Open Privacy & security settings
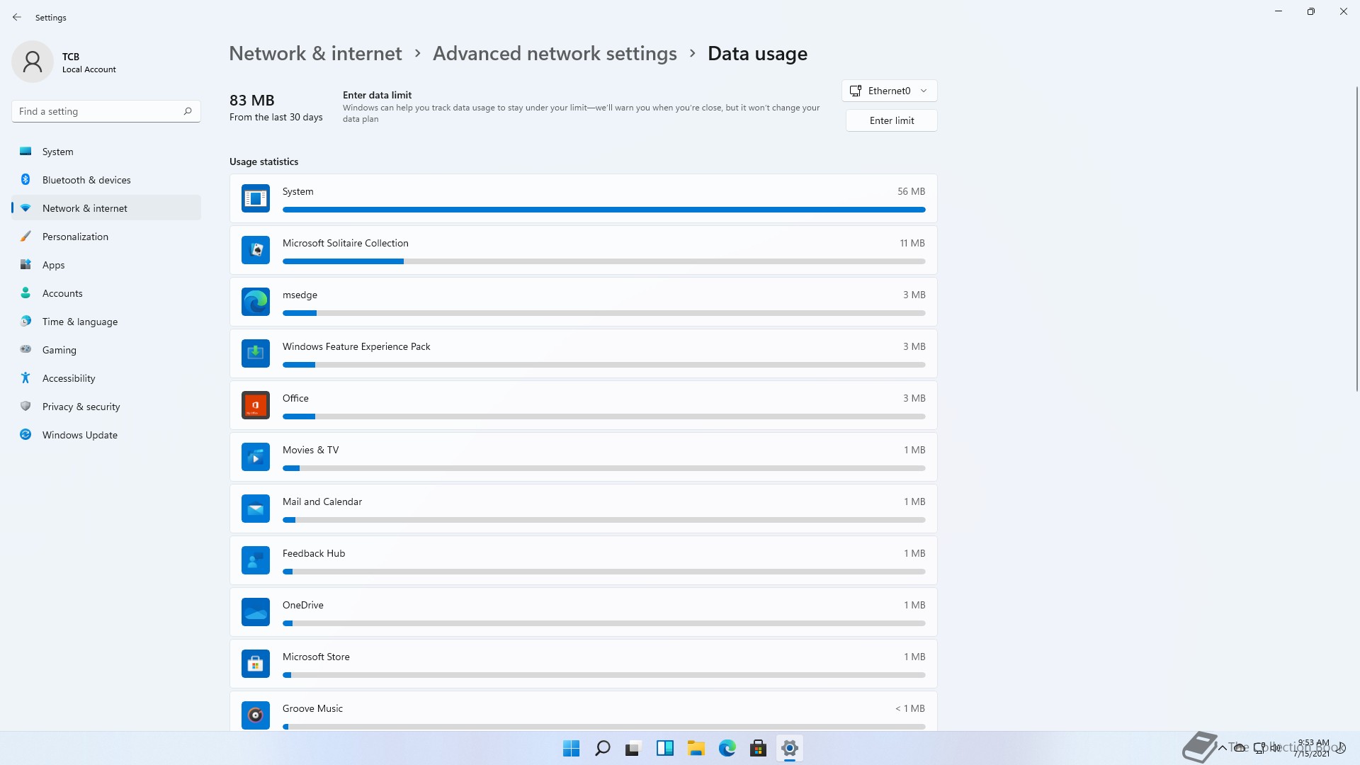The image size is (1360, 765). 106,407
